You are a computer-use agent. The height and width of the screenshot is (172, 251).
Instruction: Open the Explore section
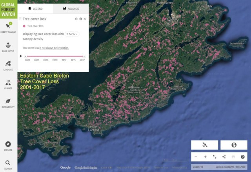(x=8, y=146)
